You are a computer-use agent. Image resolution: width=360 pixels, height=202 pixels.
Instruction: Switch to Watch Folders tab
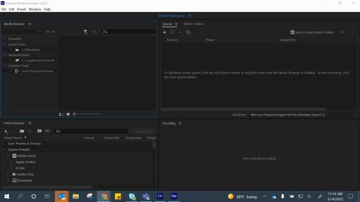(193, 24)
